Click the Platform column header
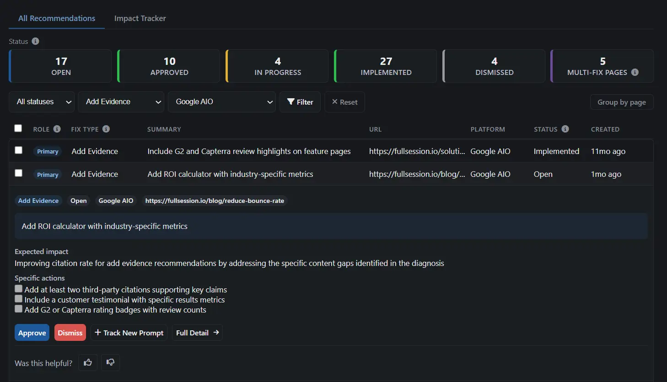Image resolution: width=667 pixels, height=382 pixels. click(x=488, y=129)
